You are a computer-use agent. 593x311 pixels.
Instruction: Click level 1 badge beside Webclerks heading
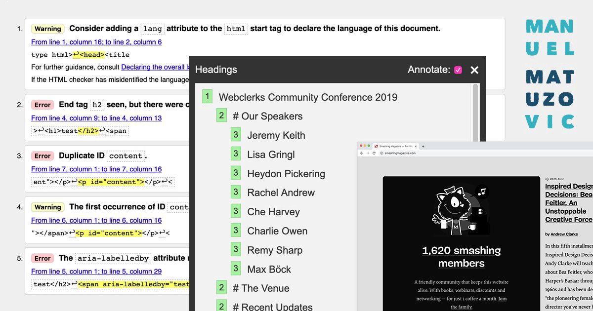pyautogui.click(x=208, y=97)
